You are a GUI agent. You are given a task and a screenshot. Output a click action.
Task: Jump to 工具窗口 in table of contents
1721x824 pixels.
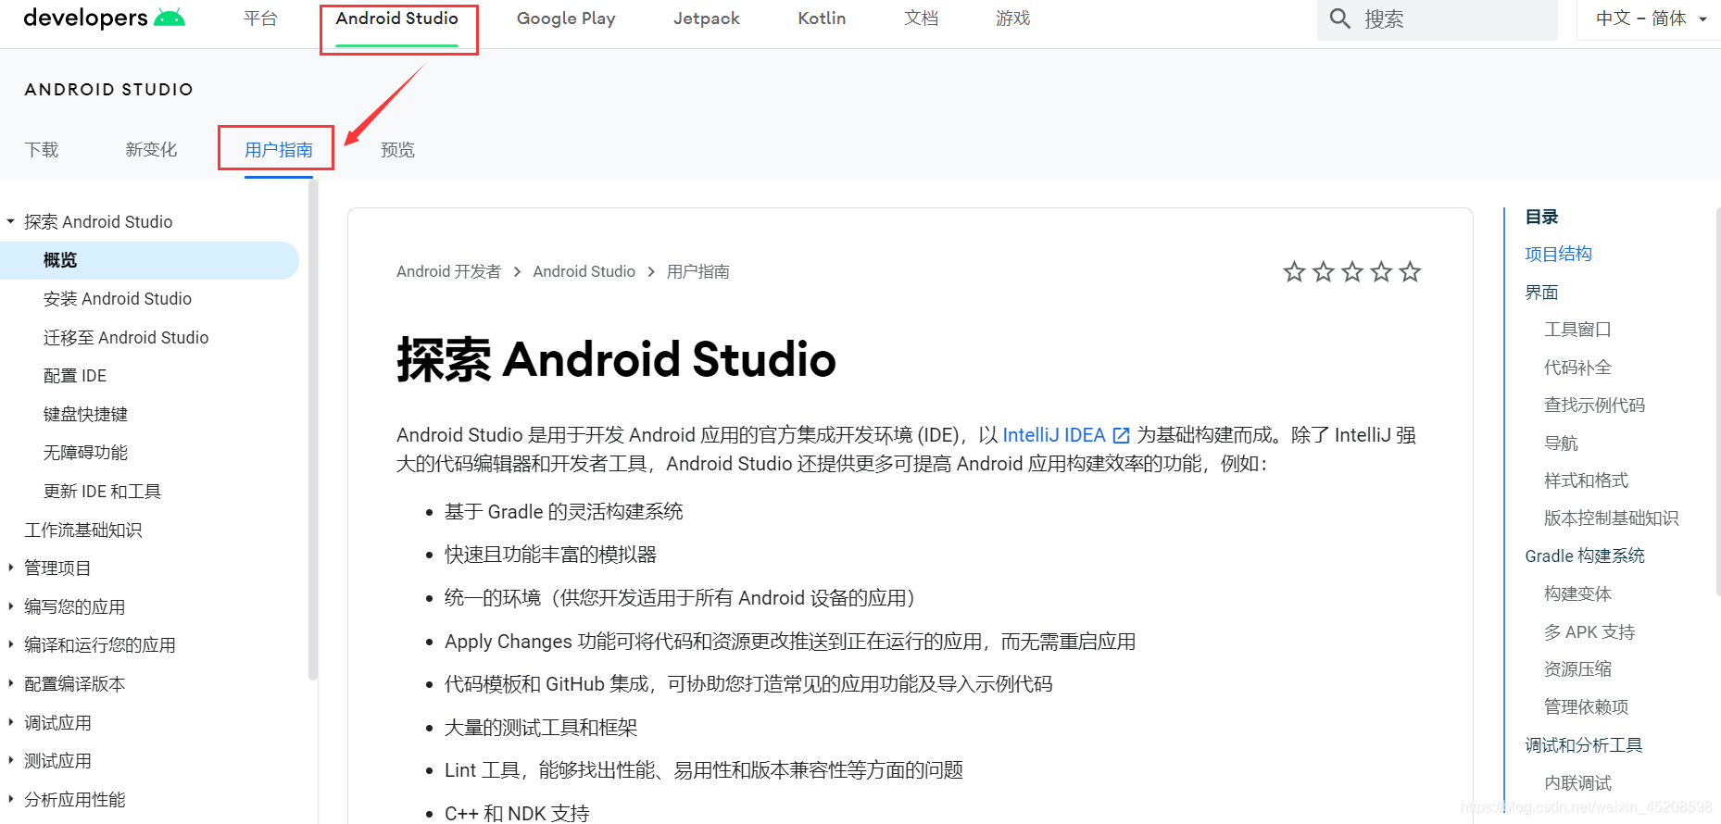(1577, 329)
